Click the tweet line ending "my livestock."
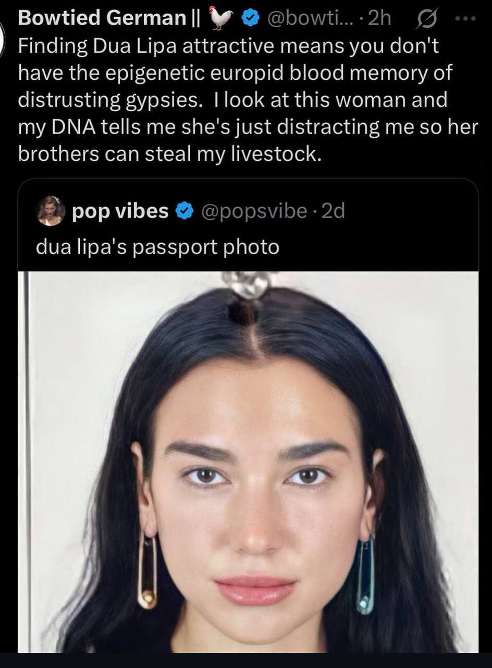 pyautogui.click(x=167, y=156)
